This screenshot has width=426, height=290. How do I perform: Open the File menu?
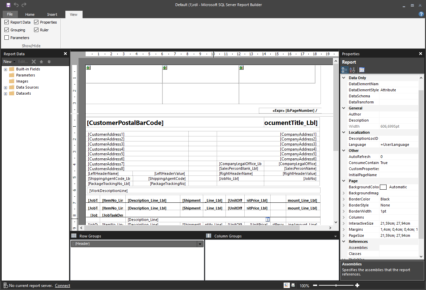[10, 14]
